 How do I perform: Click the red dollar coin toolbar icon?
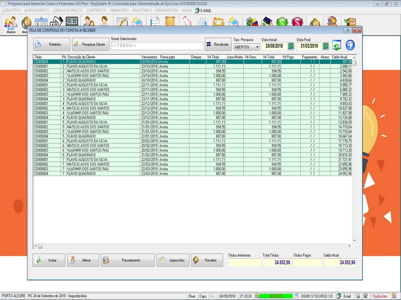(x=297, y=22)
